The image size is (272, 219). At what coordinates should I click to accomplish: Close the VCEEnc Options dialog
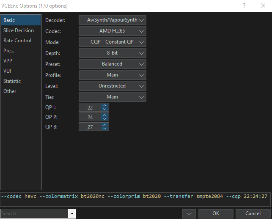point(263,6)
